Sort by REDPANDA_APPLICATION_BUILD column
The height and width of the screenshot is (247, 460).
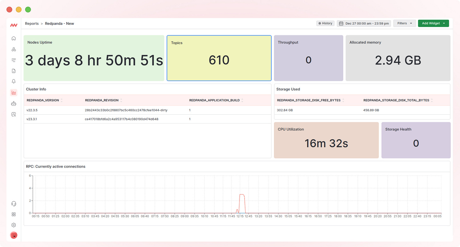click(216, 100)
